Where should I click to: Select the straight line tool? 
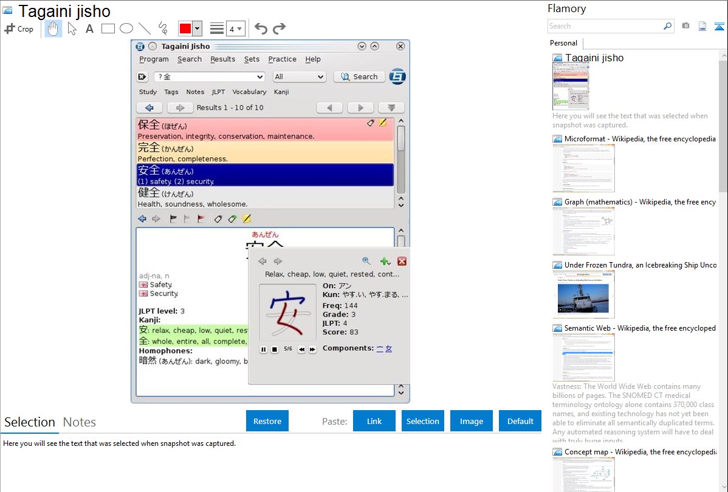[145, 29]
